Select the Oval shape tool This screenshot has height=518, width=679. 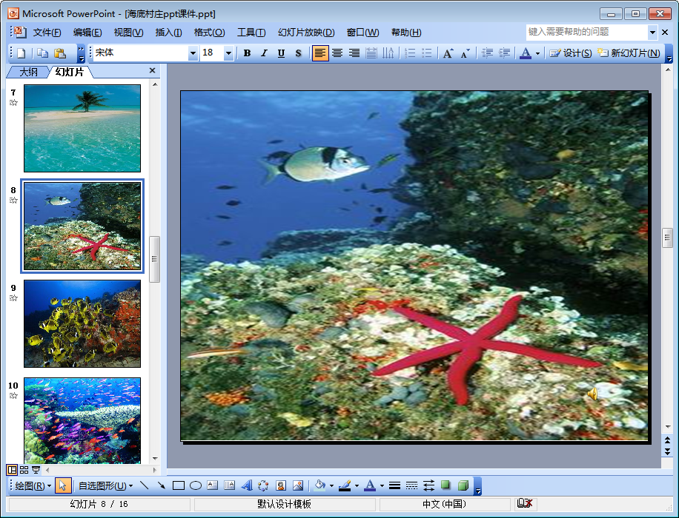point(196,485)
